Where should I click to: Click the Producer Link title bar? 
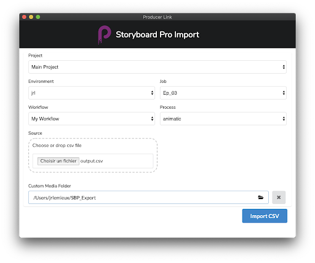(x=157, y=17)
